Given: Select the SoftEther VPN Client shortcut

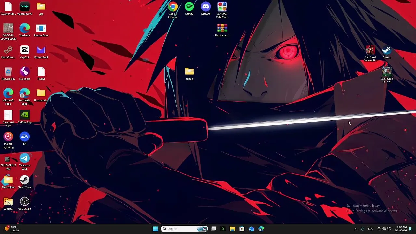Looking at the screenshot, I should tap(222, 10).
